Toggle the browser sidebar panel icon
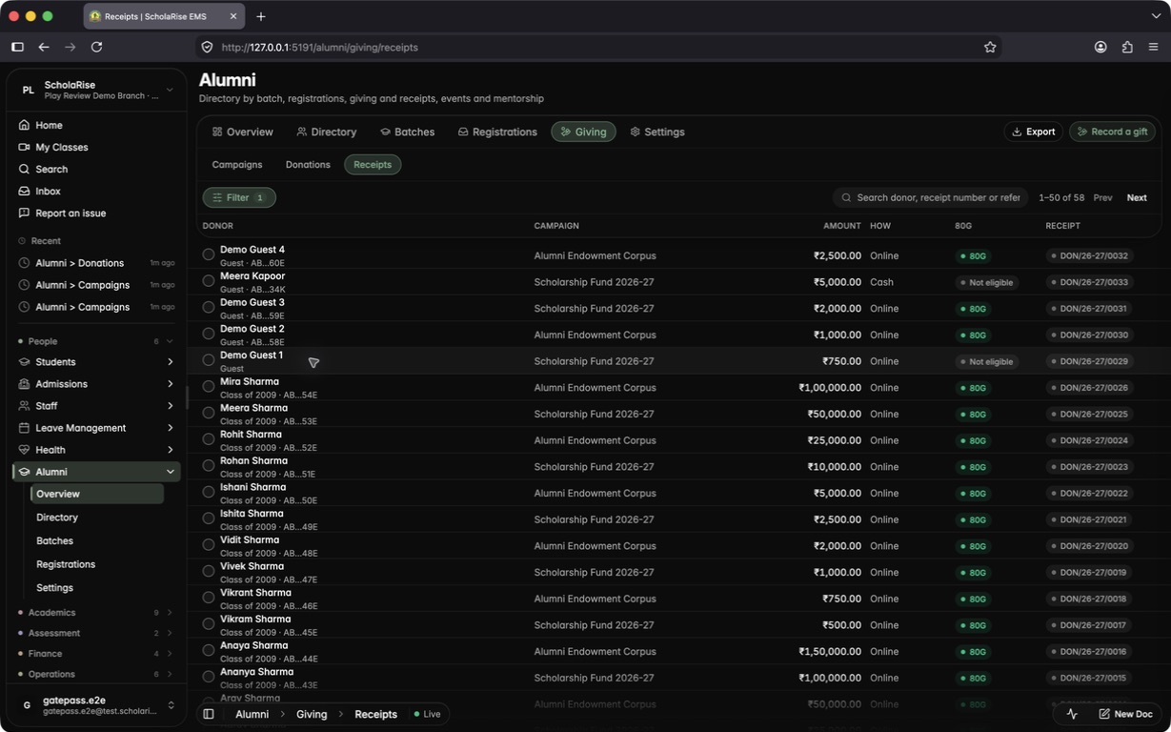Image resolution: width=1171 pixels, height=732 pixels. click(17, 47)
